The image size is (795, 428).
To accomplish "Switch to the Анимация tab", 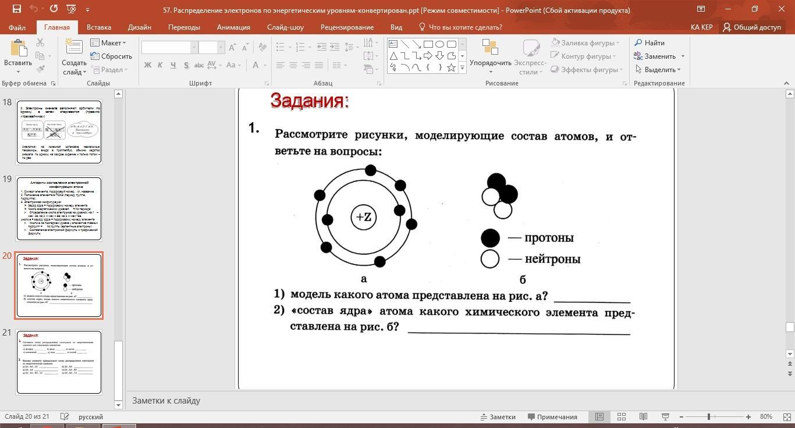I will [x=233, y=27].
